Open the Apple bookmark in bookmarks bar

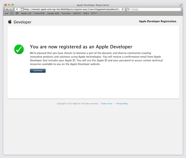26,13
